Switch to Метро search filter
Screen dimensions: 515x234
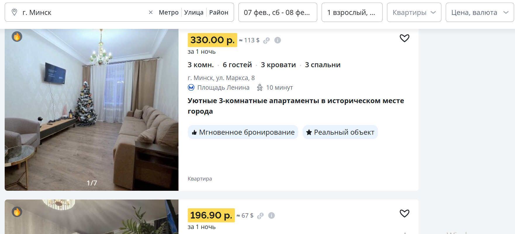pos(169,12)
